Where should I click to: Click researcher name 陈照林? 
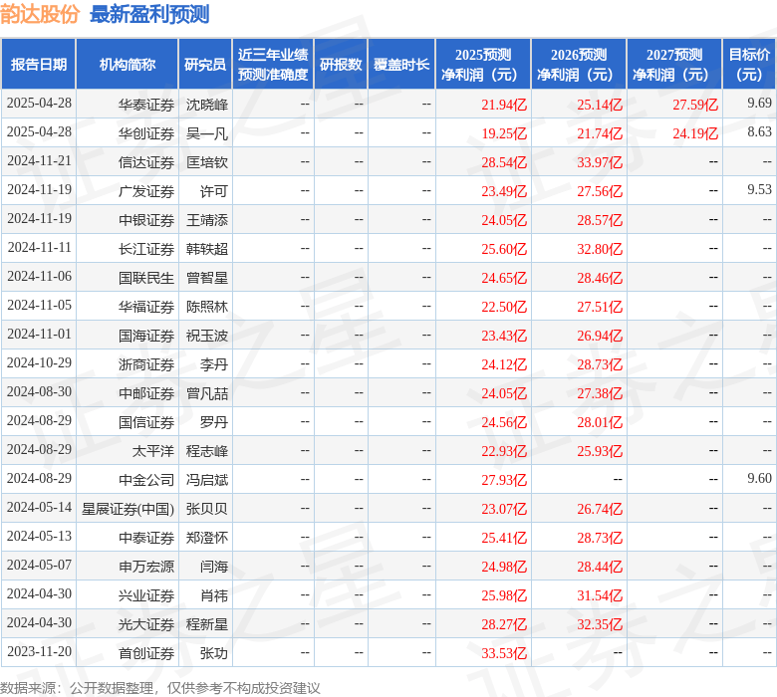pos(207,307)
